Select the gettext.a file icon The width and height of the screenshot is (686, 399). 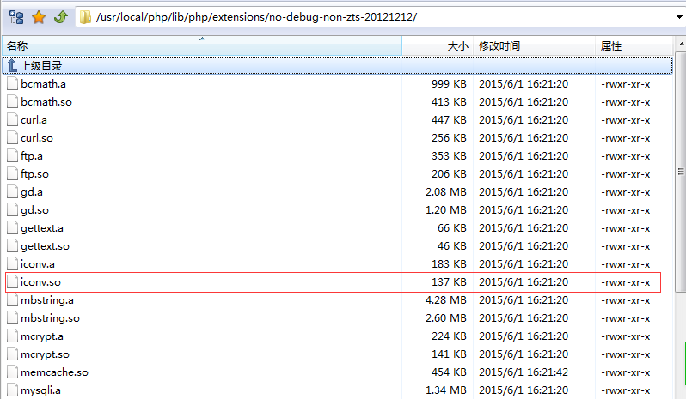[x=12, y=228]
